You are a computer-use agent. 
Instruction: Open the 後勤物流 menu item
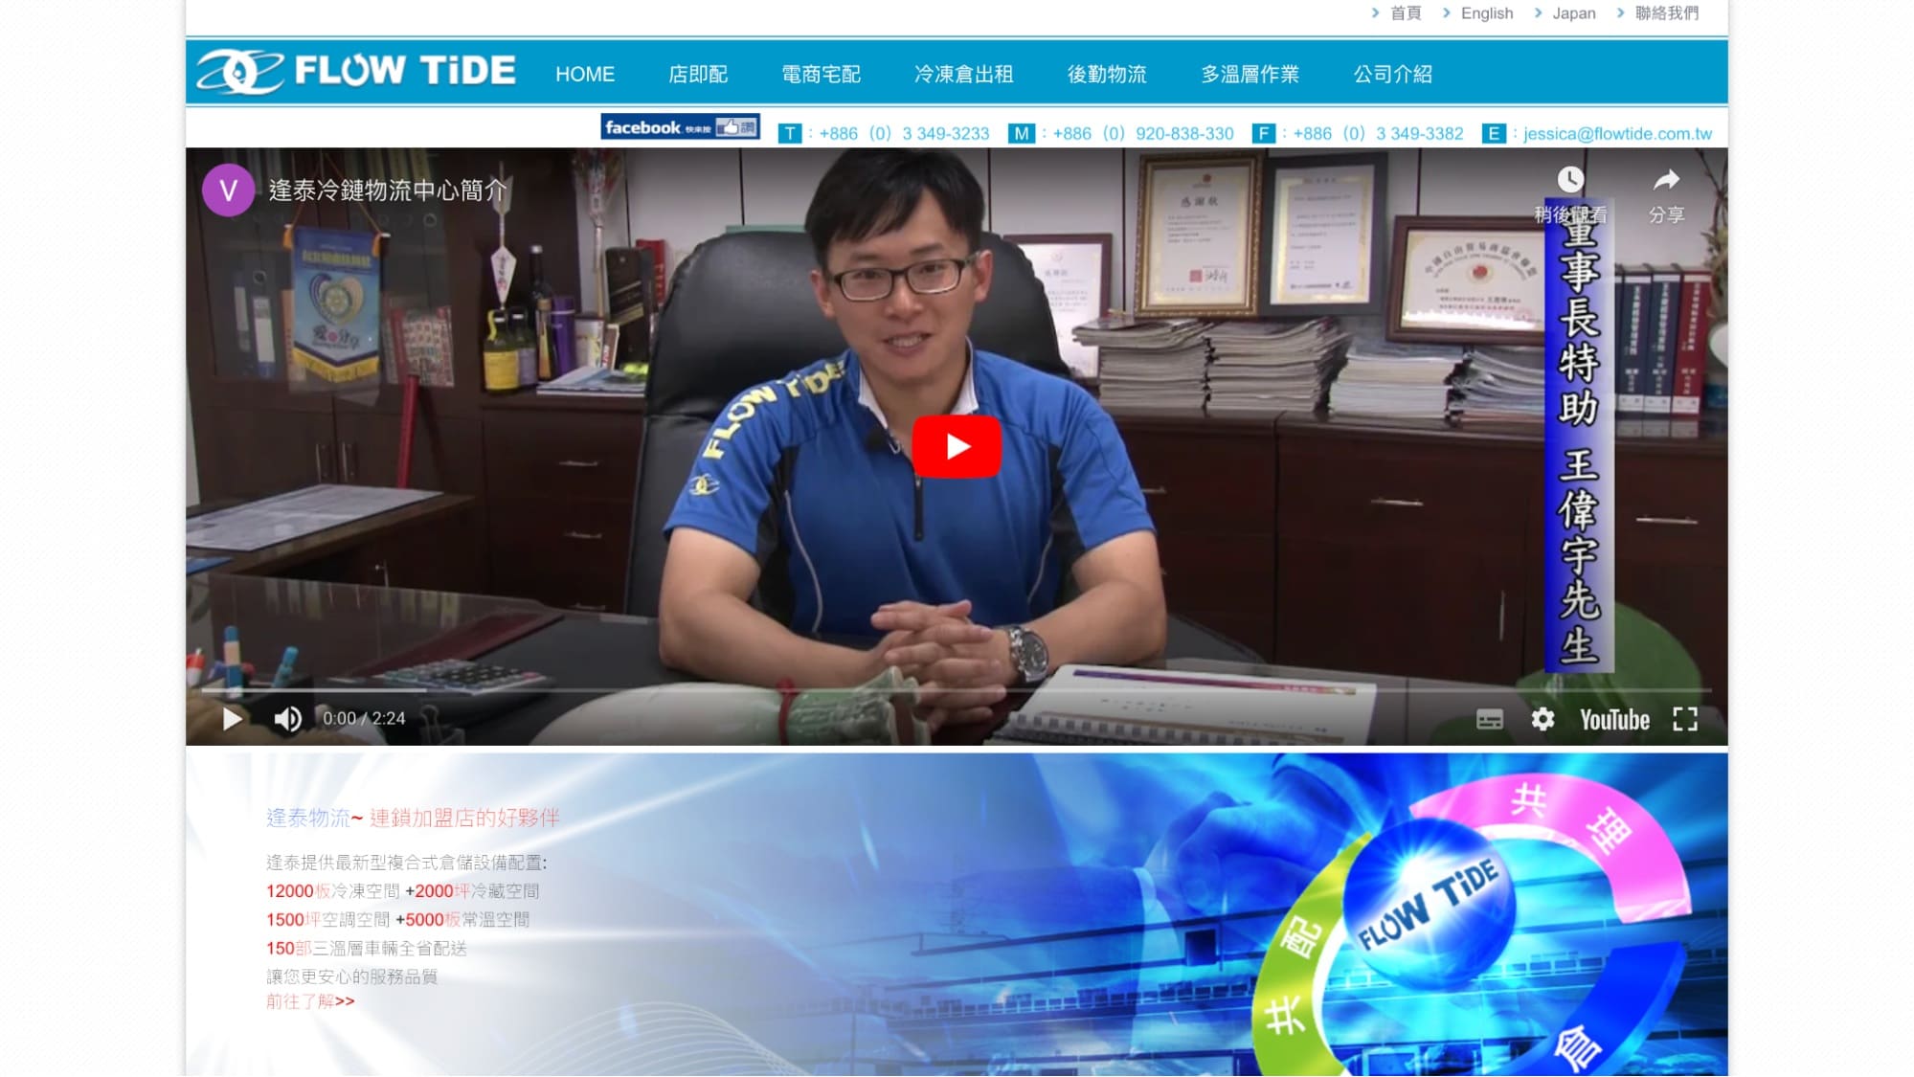click(x=1107, y=74)
